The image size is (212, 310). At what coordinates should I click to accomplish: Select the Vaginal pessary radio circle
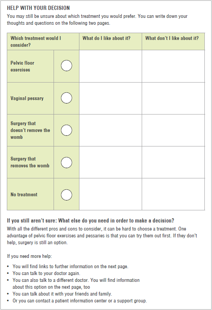pos(66,98)
